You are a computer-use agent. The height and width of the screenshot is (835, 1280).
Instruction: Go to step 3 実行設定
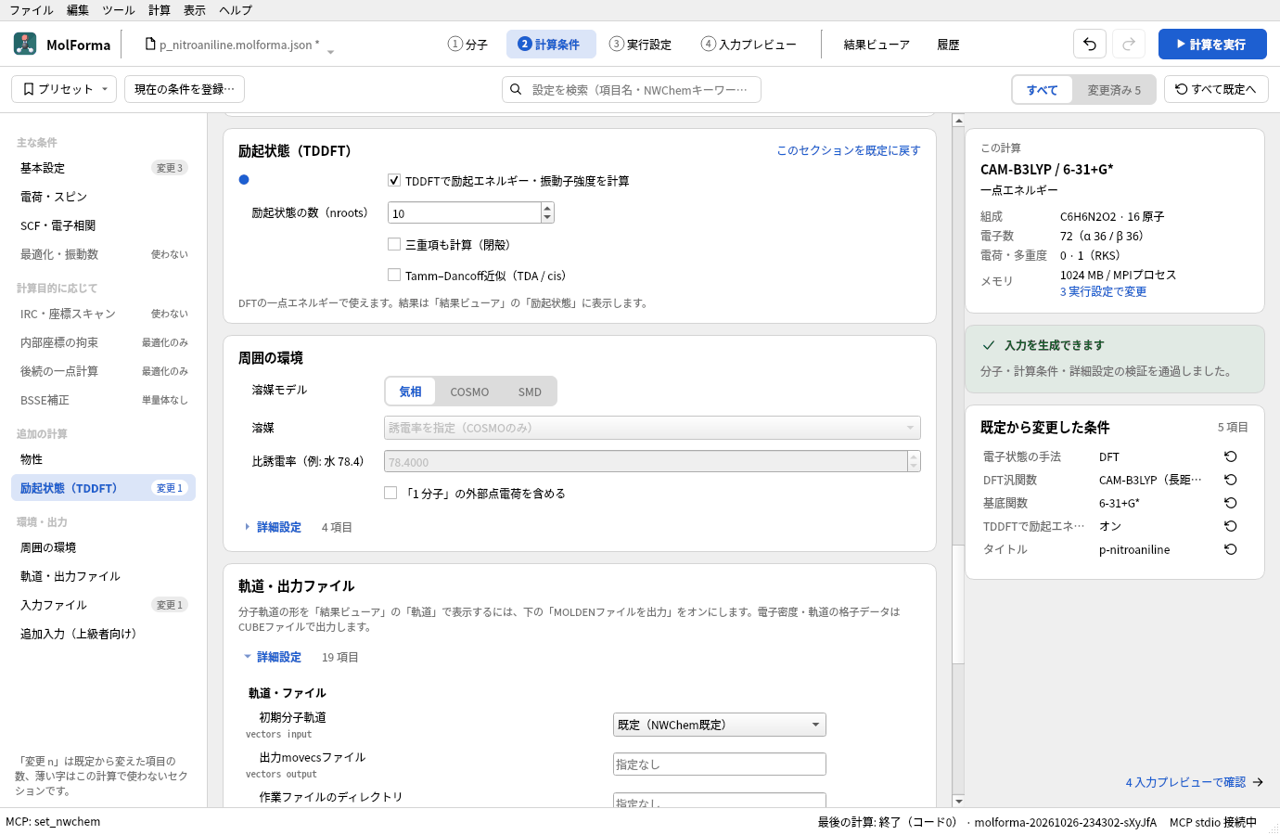tap(640, 45)
